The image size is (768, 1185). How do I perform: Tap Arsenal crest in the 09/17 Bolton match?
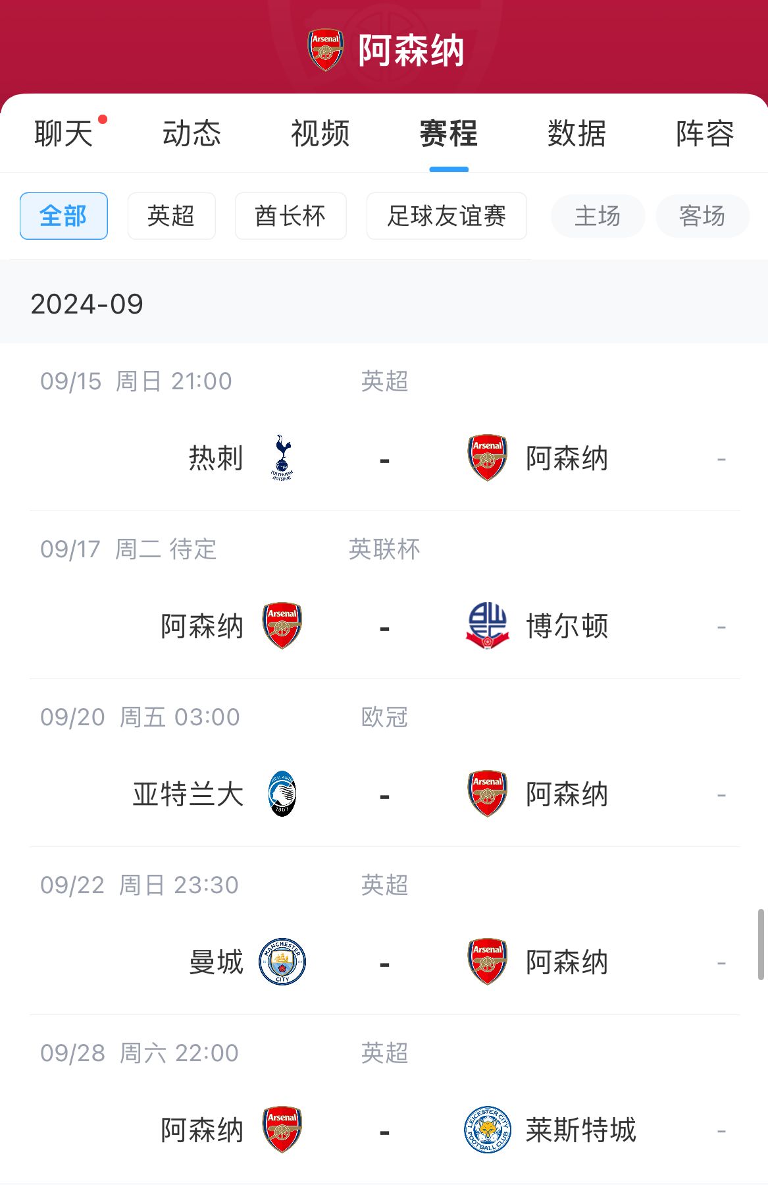click(x=282, y=626)
